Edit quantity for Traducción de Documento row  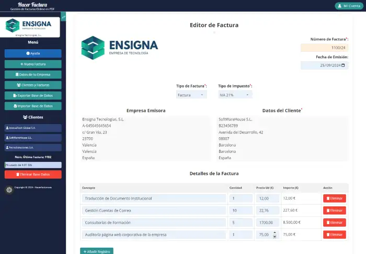pos(241,198)
